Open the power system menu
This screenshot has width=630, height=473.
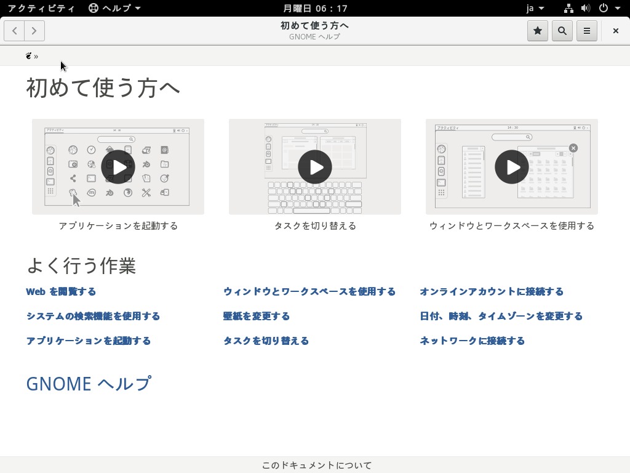[x=604, y=8]
